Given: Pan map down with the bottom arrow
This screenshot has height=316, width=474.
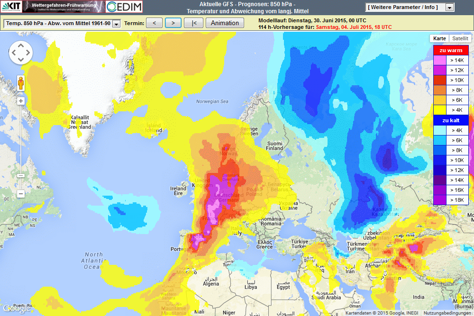Looking at the screenshot, I should coord(21,60).
